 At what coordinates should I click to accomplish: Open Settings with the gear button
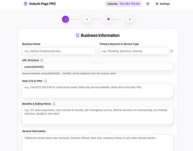(x=163, y=4)
